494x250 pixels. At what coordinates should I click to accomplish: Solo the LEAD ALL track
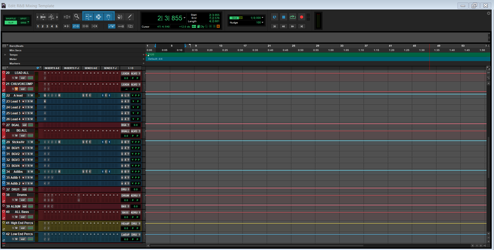coord(13,78)
